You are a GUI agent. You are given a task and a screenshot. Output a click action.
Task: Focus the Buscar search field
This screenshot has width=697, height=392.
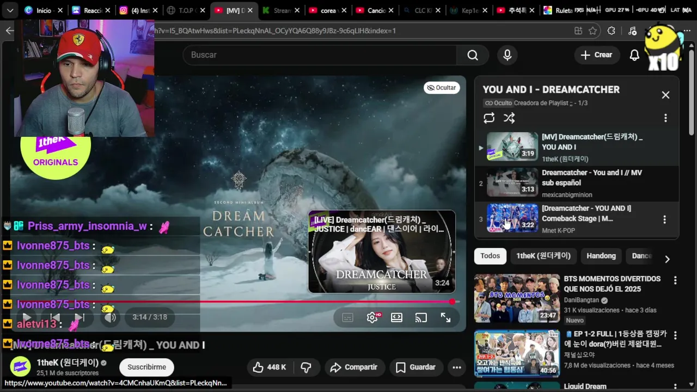[x=321, y=55]
